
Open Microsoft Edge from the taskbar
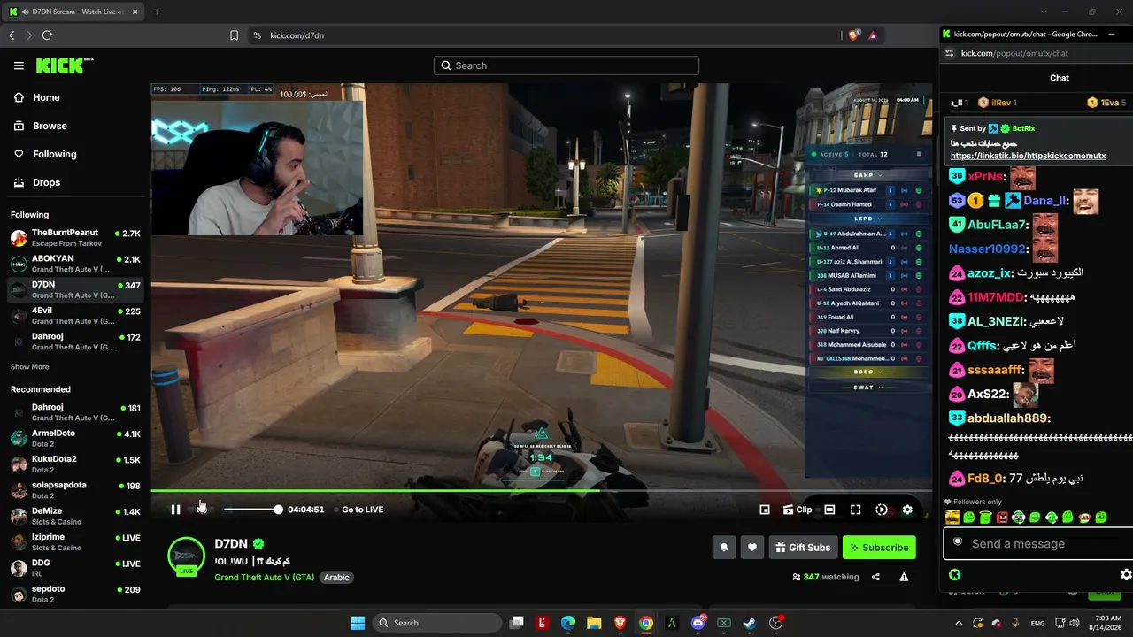click(x=568, y=623)
